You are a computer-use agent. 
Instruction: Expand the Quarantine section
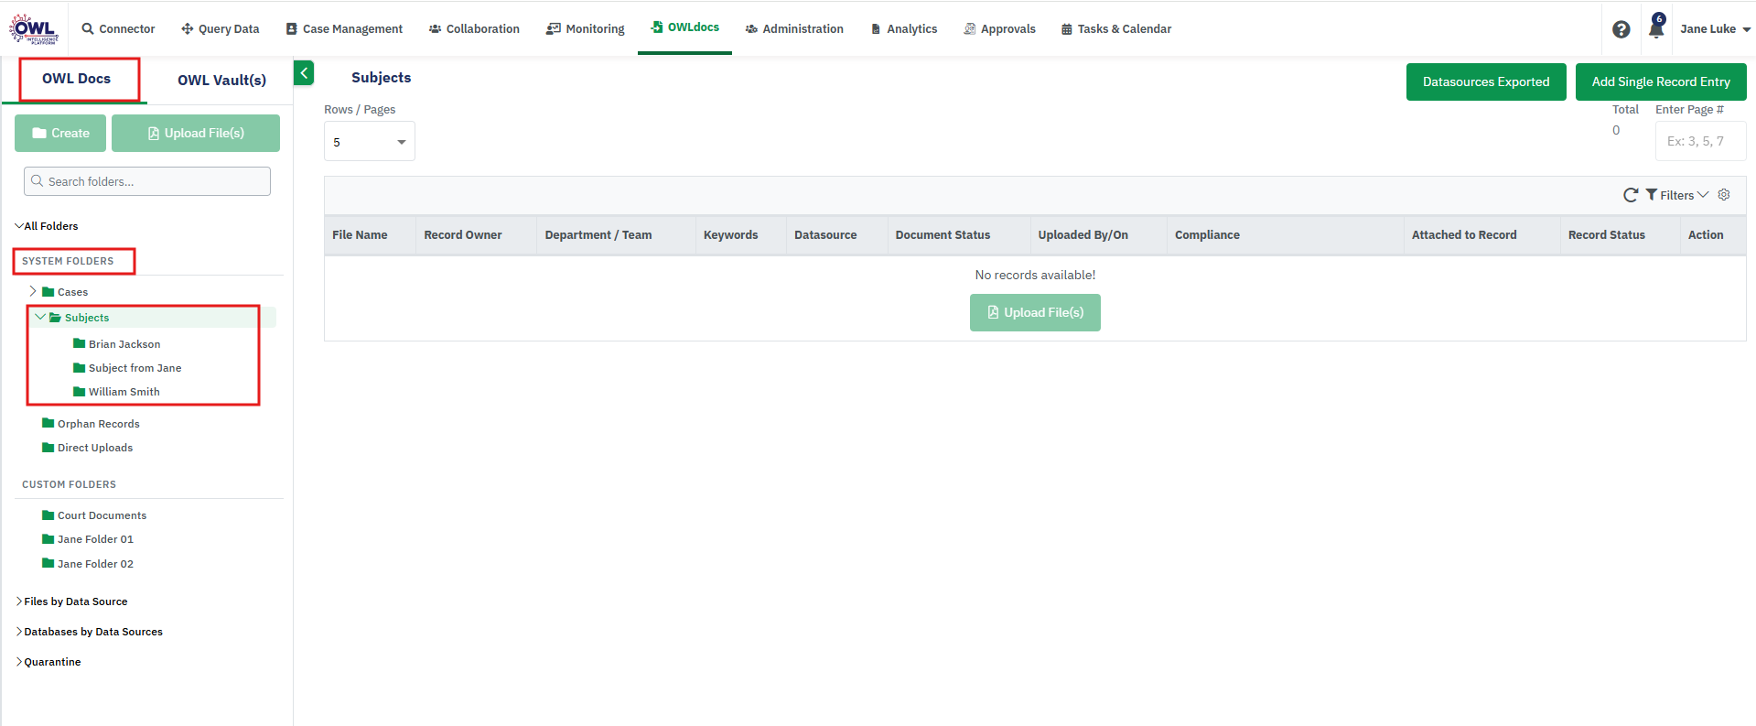coord(19,662)
